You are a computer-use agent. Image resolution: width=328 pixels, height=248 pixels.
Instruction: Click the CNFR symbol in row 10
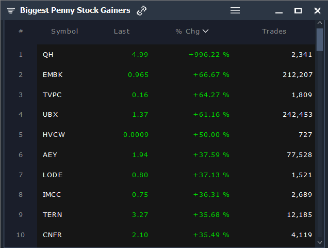pyautogui.click(x=53, y=235)
